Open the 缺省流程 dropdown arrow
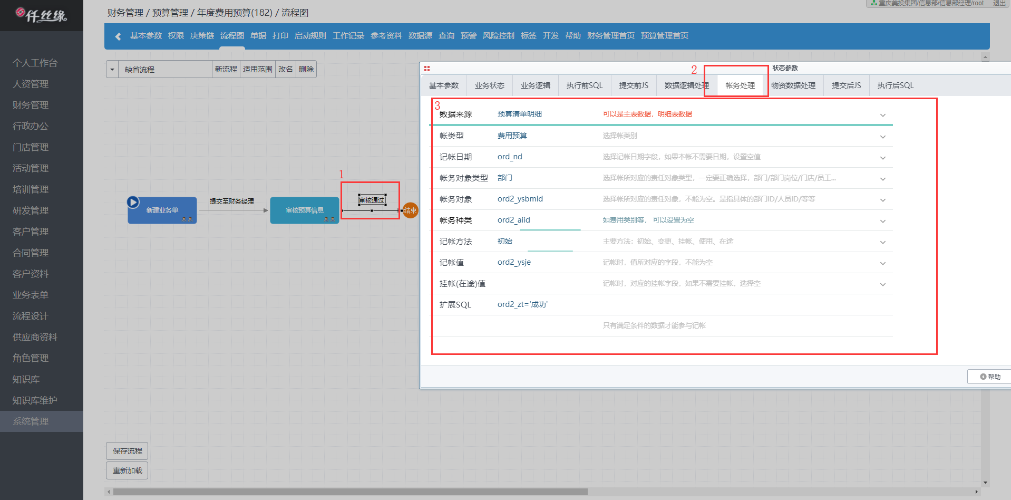The image size is (1011, 500). pyautogui.click(x=112, y=70)
